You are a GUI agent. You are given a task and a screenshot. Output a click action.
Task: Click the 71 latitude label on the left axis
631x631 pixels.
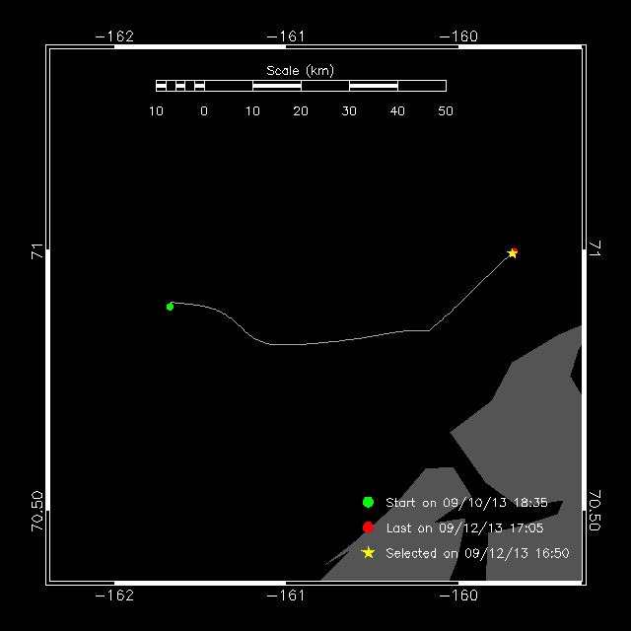point(36,251)
